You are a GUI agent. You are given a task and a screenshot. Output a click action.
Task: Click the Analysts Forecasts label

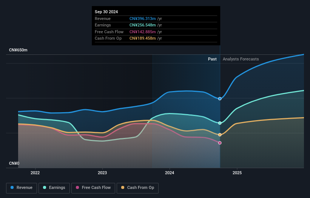pyautogui.click(x=241, y=59)
